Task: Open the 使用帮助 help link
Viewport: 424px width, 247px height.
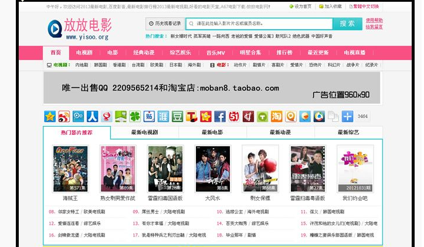Action: pyautogui.click(x=374, y=21)
